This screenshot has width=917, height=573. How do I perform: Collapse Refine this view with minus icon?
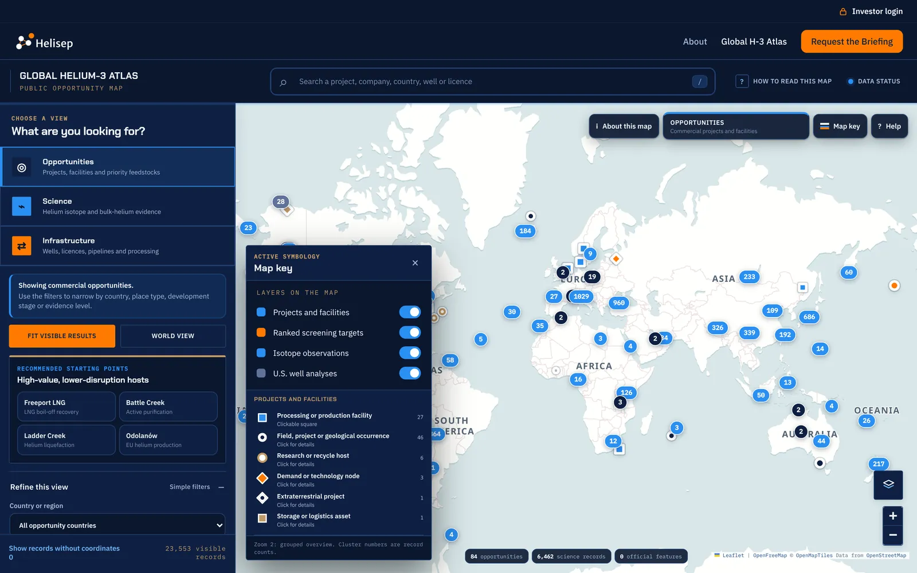coord(221,487)
